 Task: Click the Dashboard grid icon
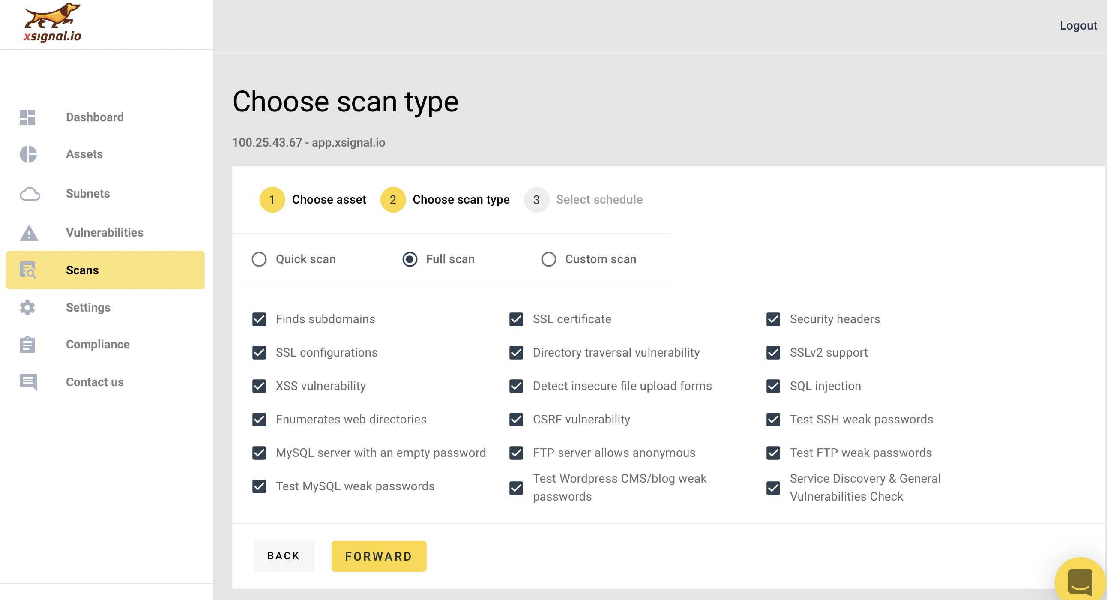27,117
